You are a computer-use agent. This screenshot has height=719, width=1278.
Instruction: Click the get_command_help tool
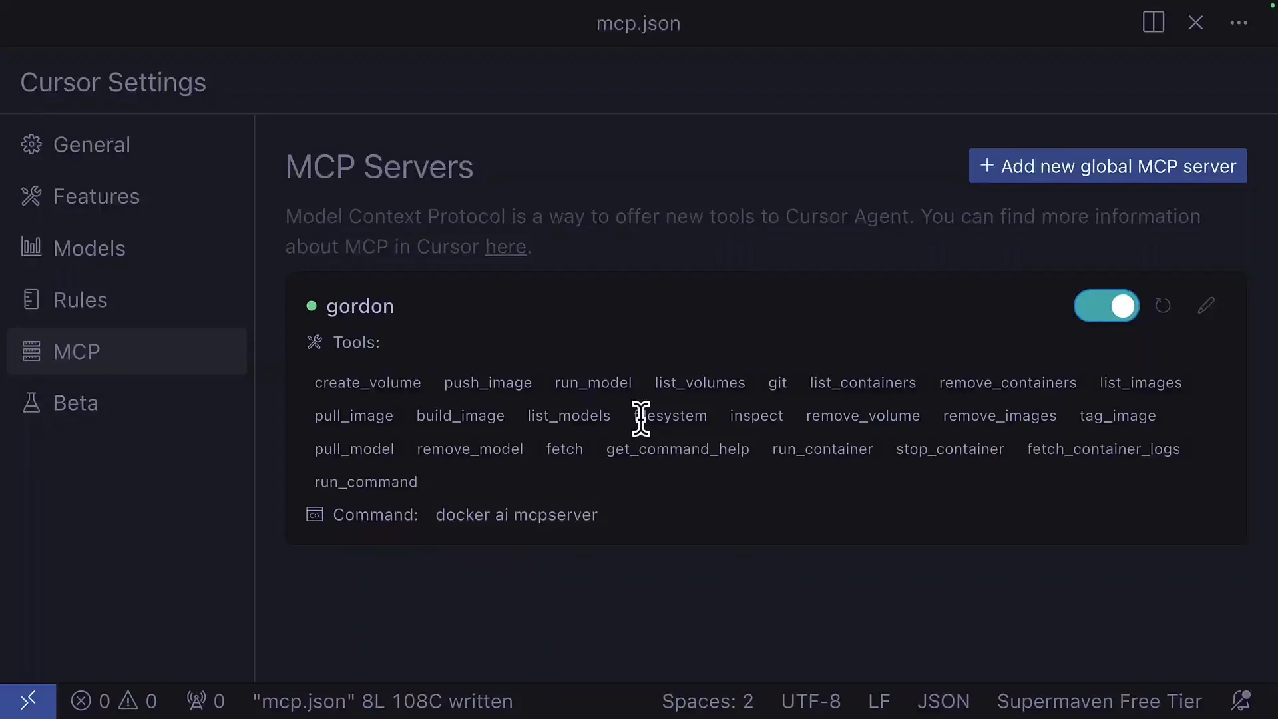coord(678,449)
